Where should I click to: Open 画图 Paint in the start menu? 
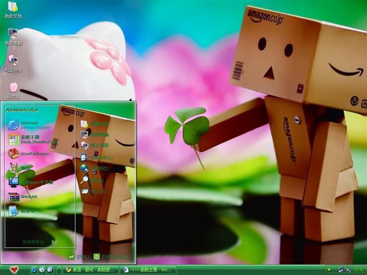(20, 168)
